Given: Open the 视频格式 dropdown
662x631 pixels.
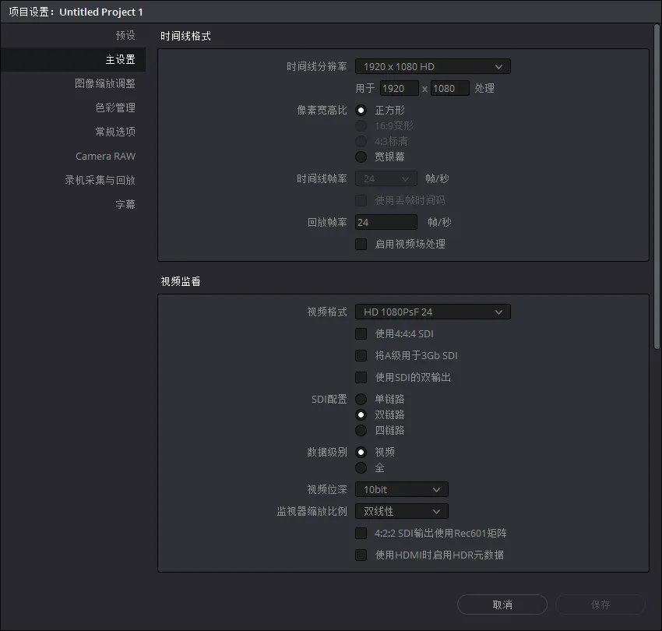Looking at the screenshot, I should click(x=431, y=312).
